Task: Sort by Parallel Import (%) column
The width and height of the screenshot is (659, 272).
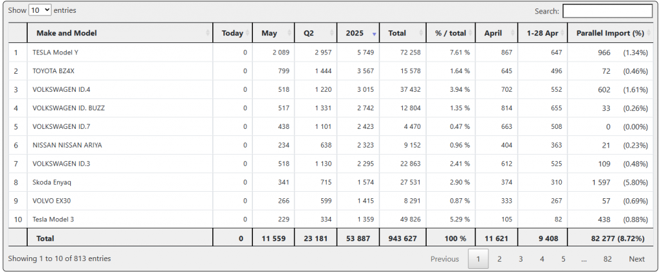Action: [609, 33]
